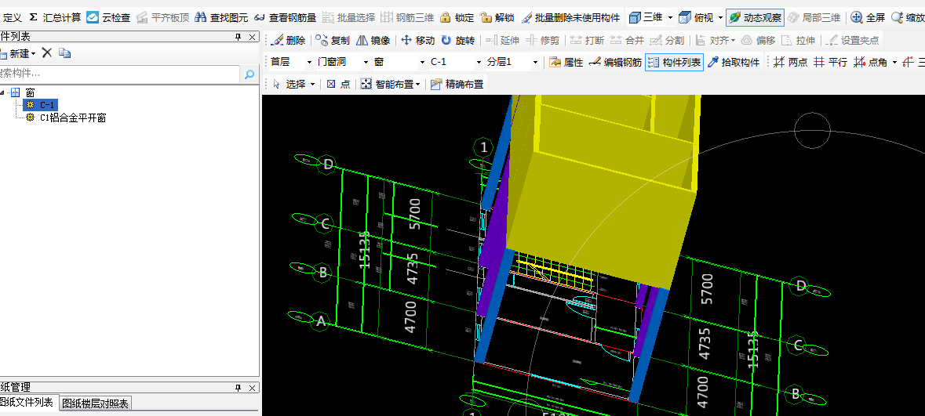Select the 删除 delete tool
This screenshot has height=416, width=925.
click(x=289, y=41)
